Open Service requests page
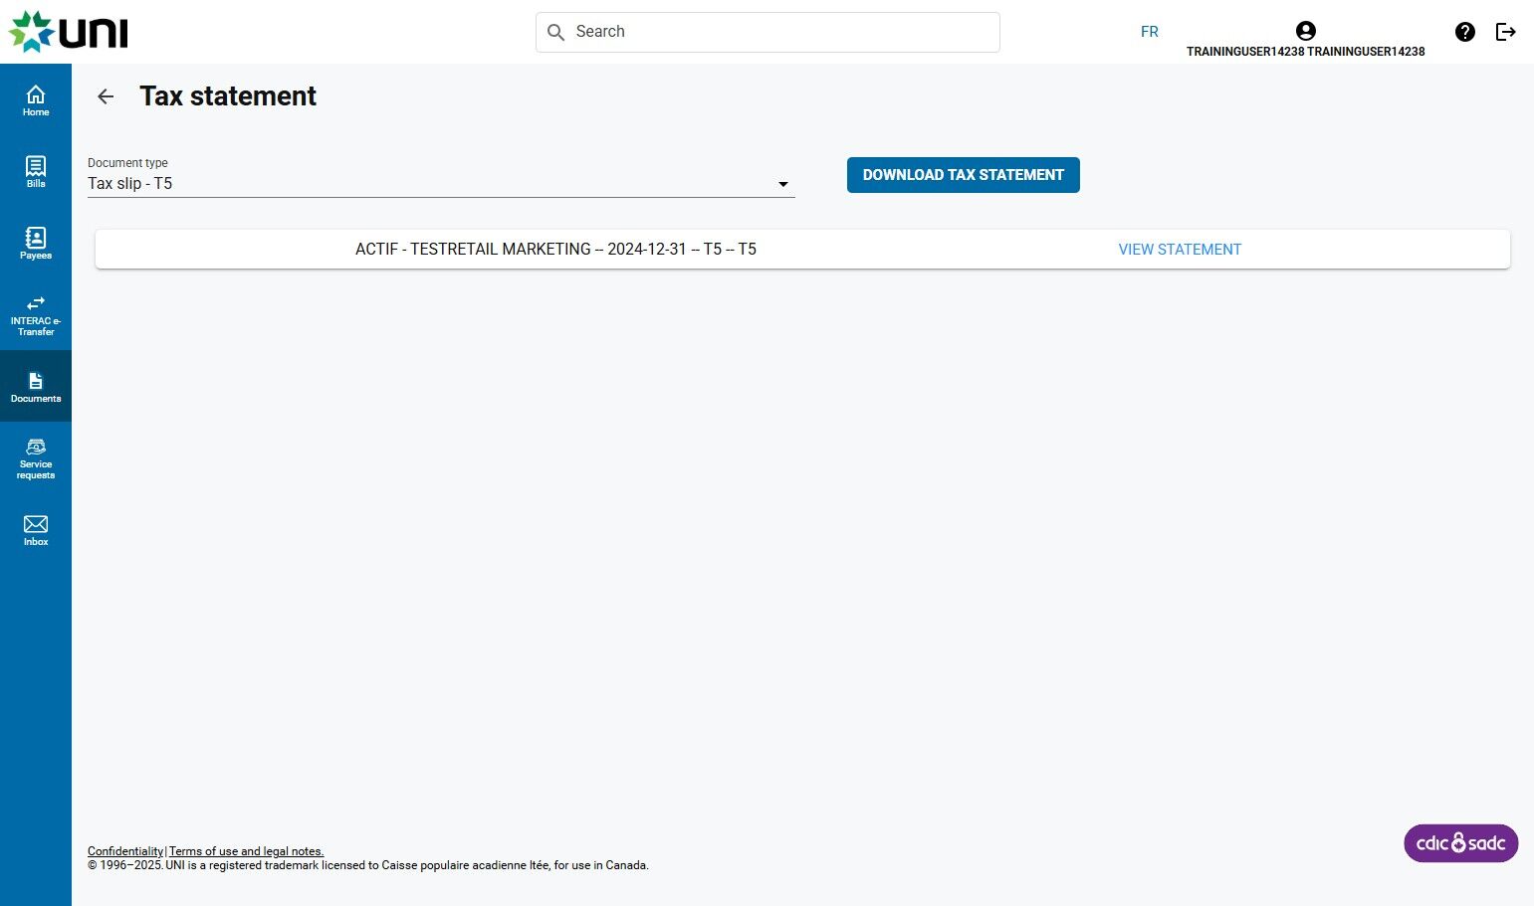 [x=36, y=458]
